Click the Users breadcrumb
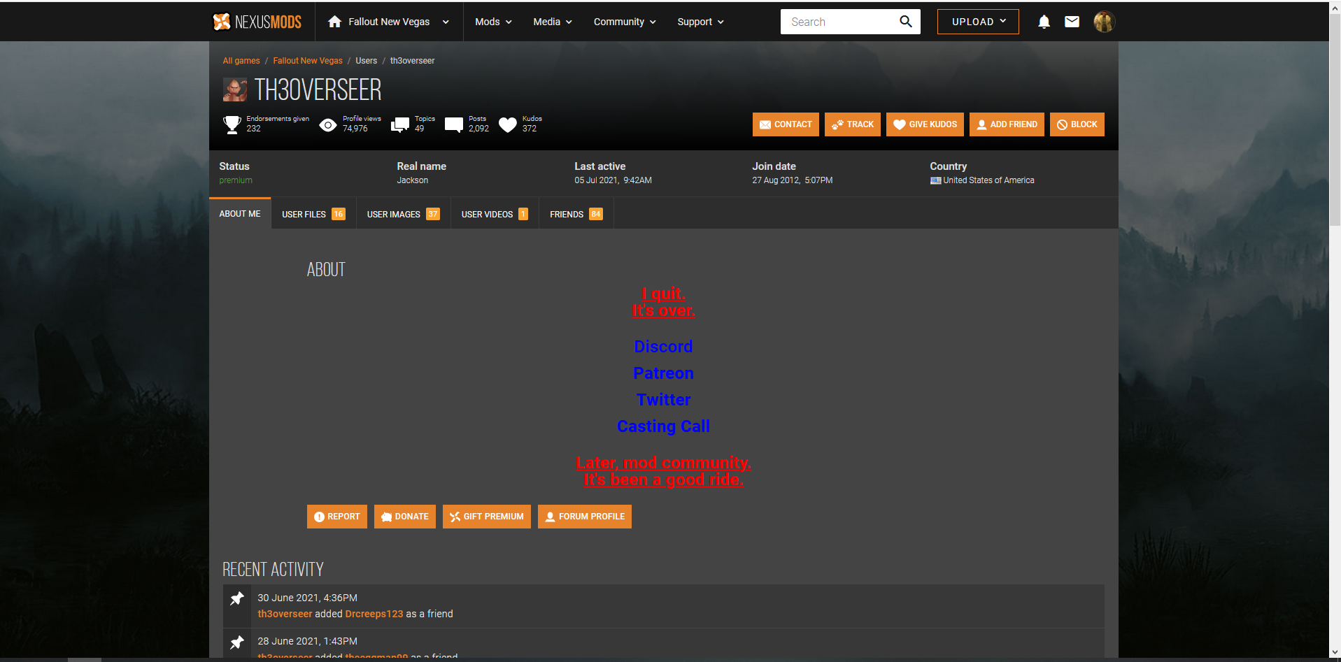 pos(366,61)
